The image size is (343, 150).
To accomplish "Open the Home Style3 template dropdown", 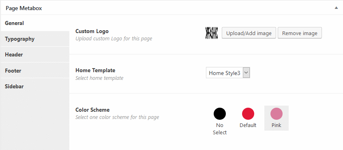I will click(228, 73).
